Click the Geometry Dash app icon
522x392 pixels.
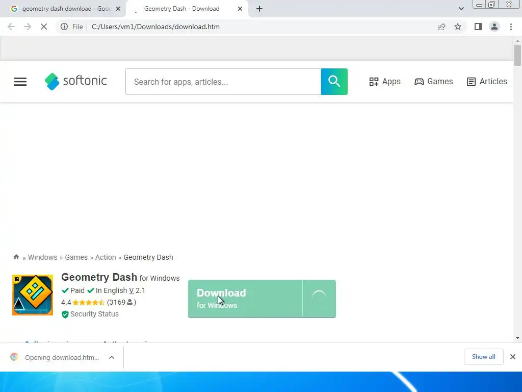tap(33, 295)
